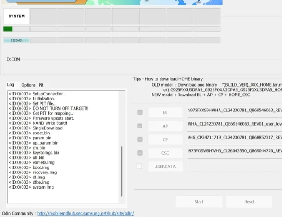Click the log panel vertical scrollbar
The height and width of the screenshot is (217, 282).
(x=122, y=171)
